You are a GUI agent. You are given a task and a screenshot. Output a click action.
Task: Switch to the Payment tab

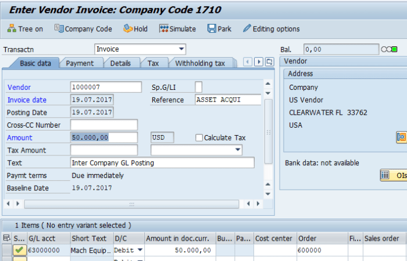(x=80, y=63)
